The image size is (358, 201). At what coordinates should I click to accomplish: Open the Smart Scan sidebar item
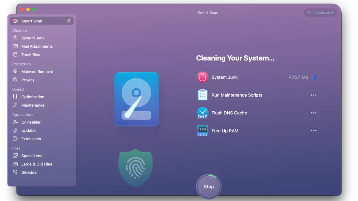42,21
